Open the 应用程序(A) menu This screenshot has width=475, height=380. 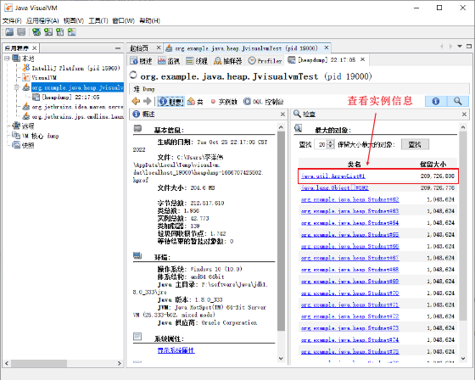coord(42,20)
